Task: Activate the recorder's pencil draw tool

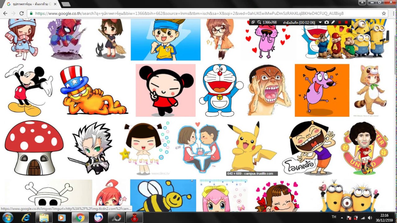Action: 333,22
